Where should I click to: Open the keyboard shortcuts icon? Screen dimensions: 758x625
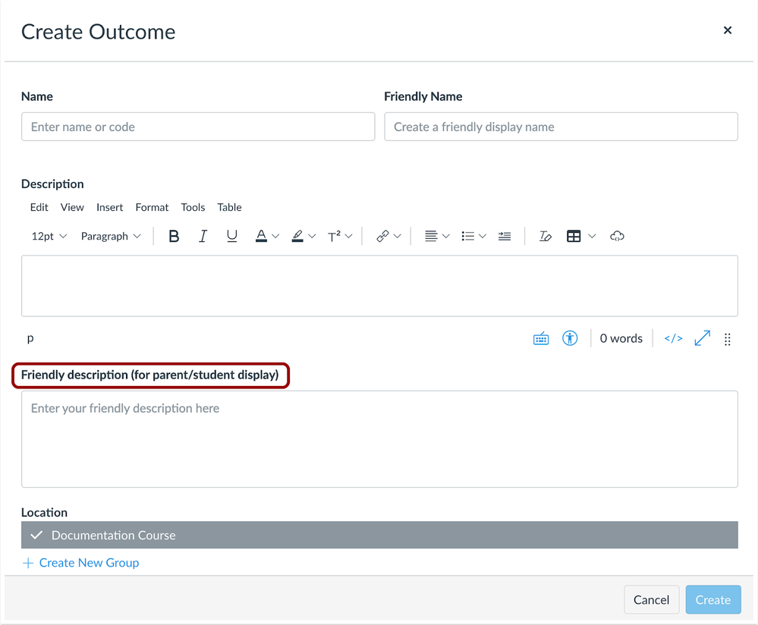click(x=541, y=339)
